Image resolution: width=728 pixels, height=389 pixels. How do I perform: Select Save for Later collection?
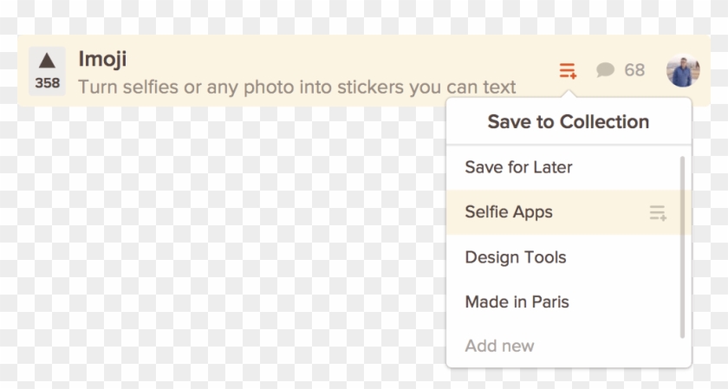point(518,167)
